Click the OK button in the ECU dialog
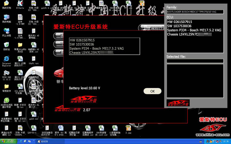 (152, 91)
